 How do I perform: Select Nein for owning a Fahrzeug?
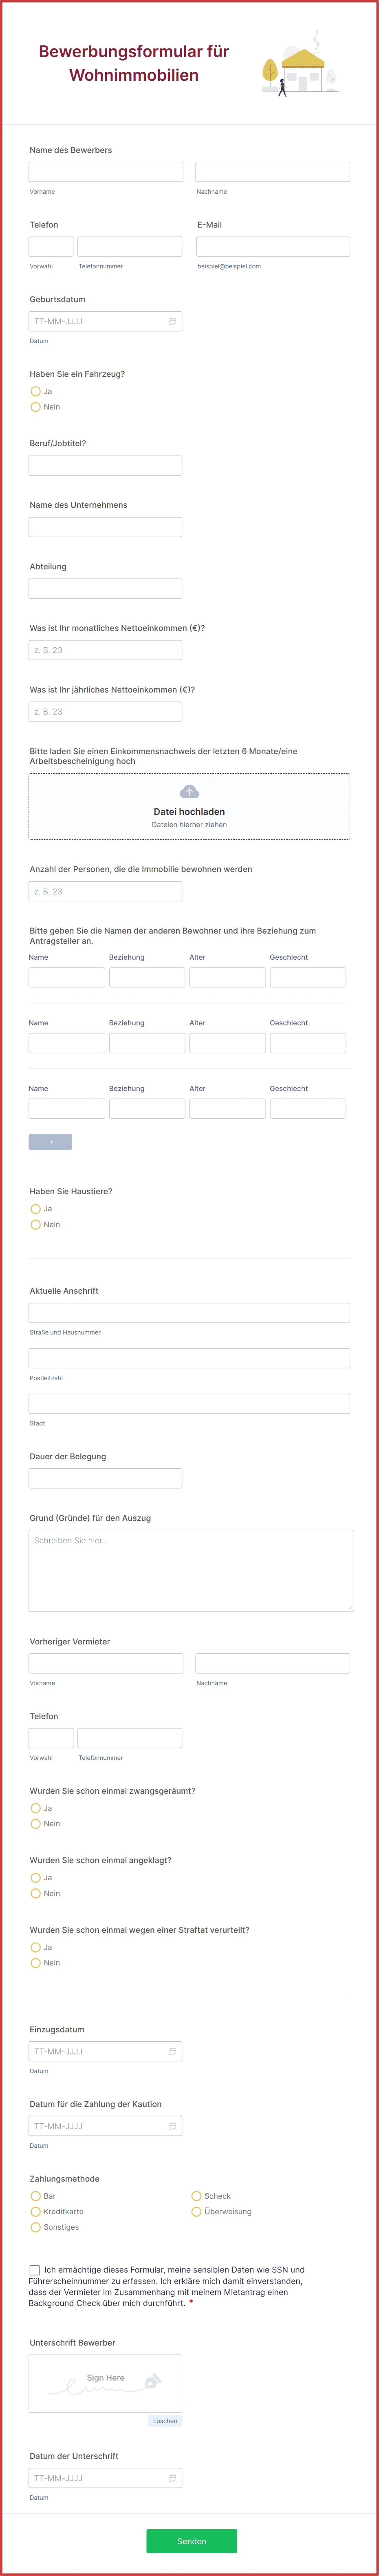coord(35,407)
